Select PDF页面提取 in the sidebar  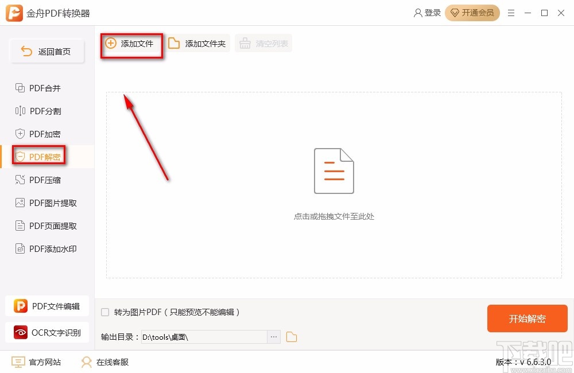pyautogui.click(x=47, y=226)
